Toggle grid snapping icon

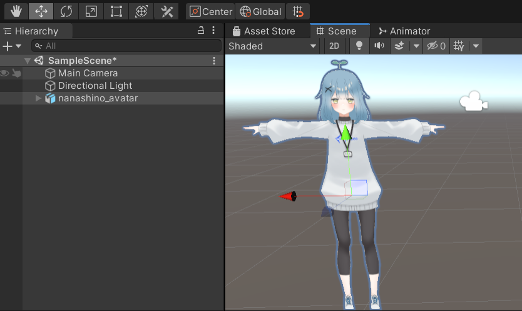tap(298, 11)
